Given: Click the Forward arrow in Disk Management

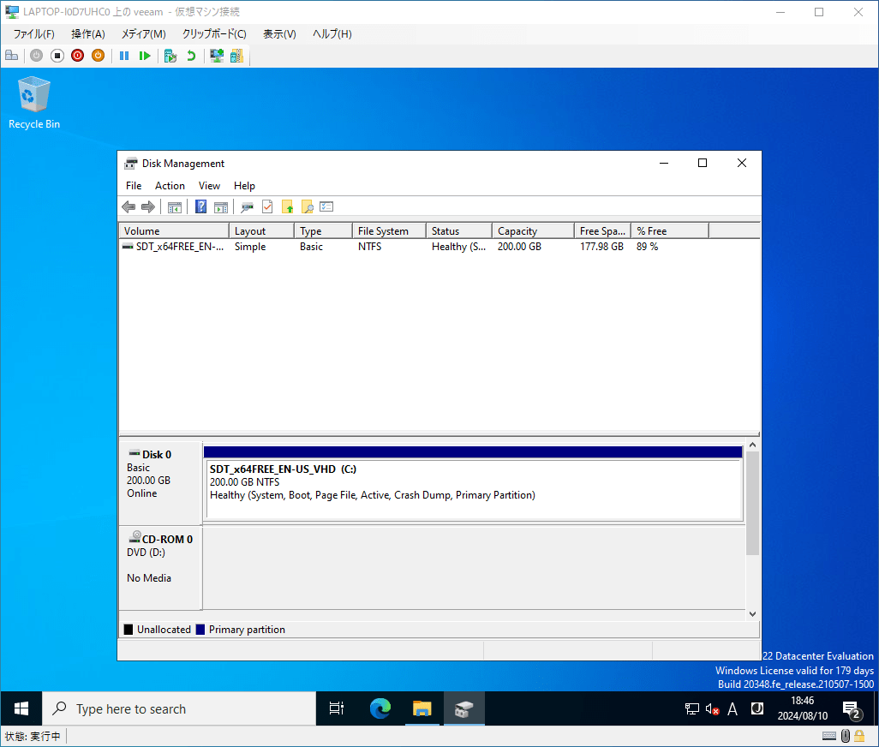Looking at the screenshot, I should tap(148, 206).
